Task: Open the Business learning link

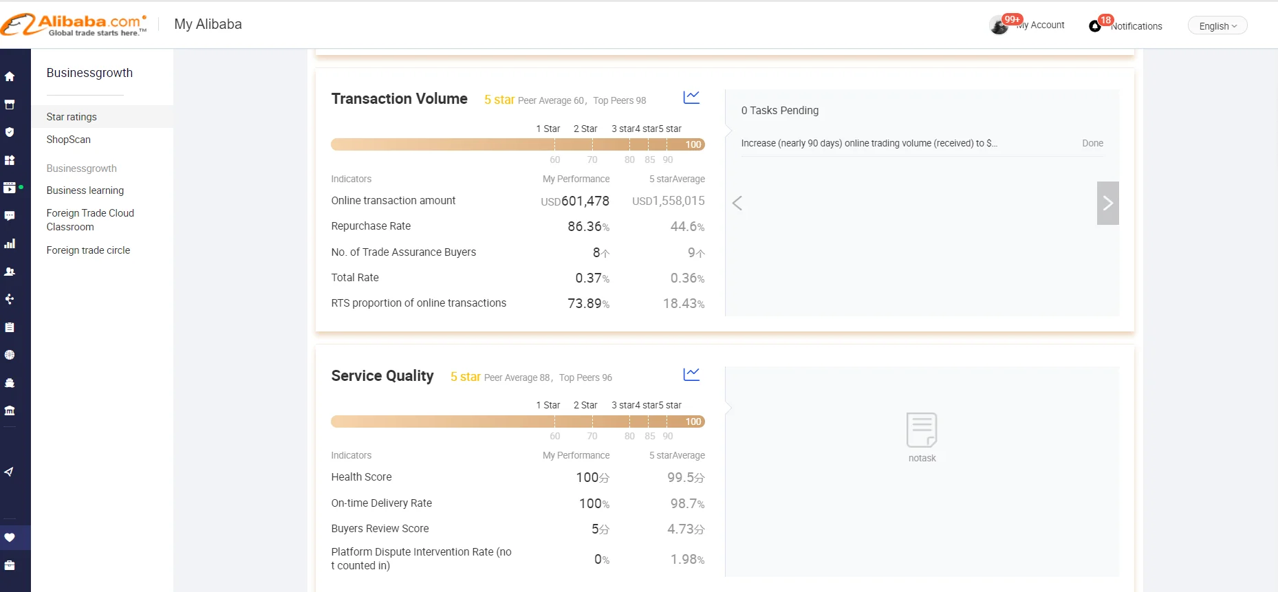Action: [x=85, y=190]
